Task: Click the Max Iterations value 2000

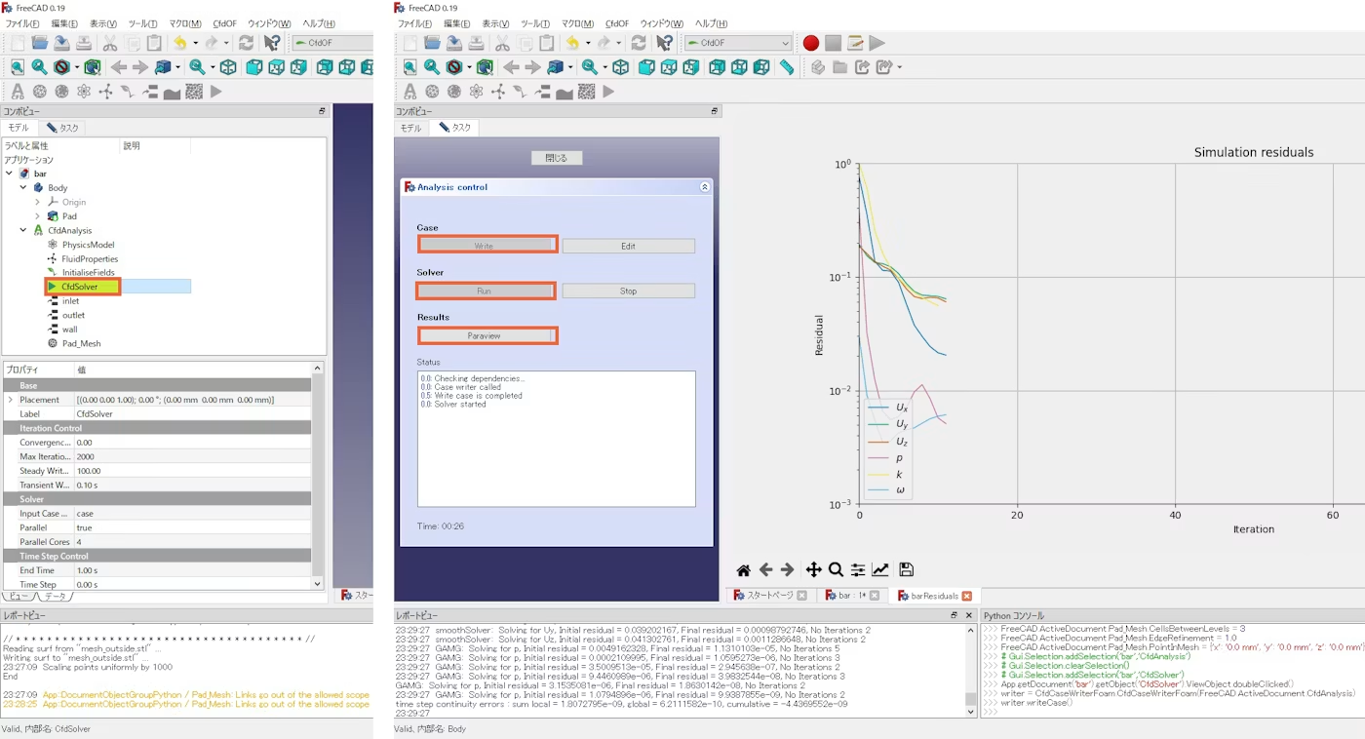Action: [x=193, y=456]
